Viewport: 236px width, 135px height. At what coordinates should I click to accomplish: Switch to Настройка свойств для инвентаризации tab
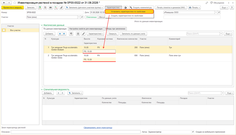[x=86, y=29]
